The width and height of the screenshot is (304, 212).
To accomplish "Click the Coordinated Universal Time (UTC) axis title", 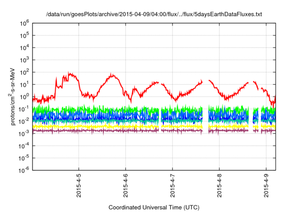I will [154, 207].
